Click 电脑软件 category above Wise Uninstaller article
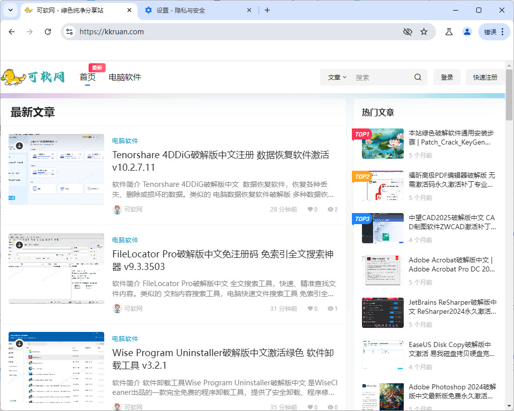Viewport: 514px width, 411px height. [x=125, y=339]
